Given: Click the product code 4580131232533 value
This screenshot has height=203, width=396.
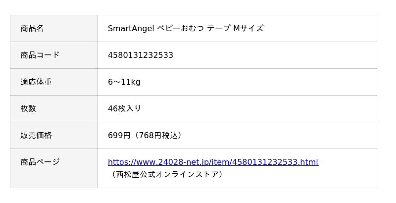Looking at the screenshot, I should pyautogui.click(x=141, y=55).
